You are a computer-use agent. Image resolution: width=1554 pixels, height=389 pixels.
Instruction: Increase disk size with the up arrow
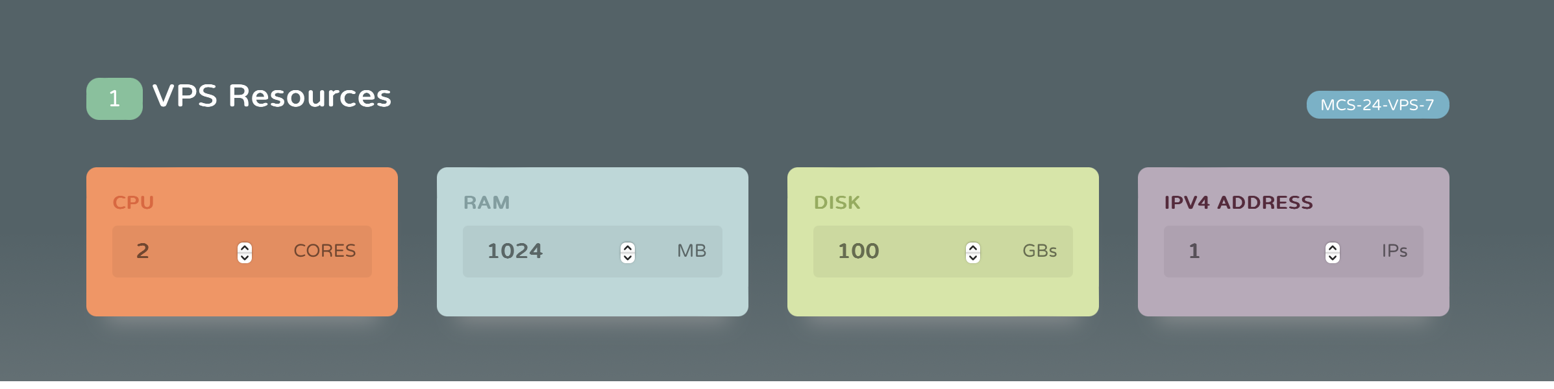tap(973, 247)
